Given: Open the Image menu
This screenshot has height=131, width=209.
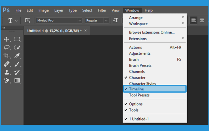Looking at the screenshot, I should (43, 10).
